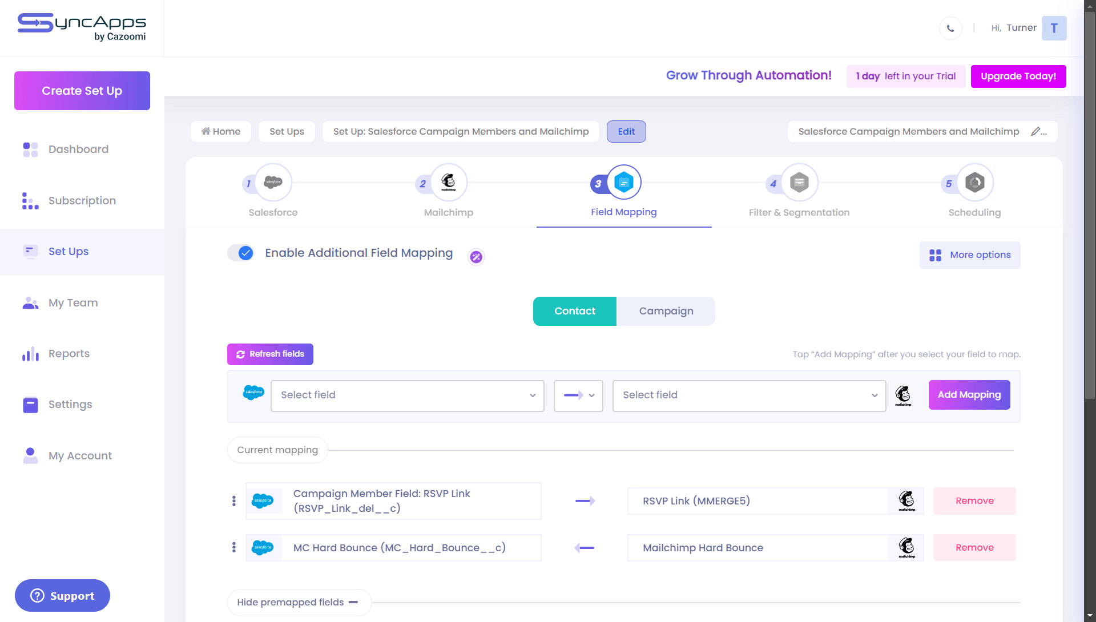Click Salesforce icon in MC Hard Bounce row
This screenshot has height=622, width=1096.
263,548
